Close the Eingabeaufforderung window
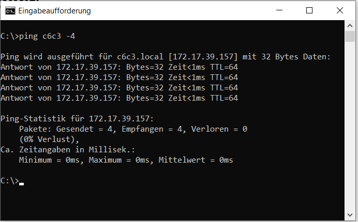This screenshot has width=358, height=222. (x=339, y=10)
